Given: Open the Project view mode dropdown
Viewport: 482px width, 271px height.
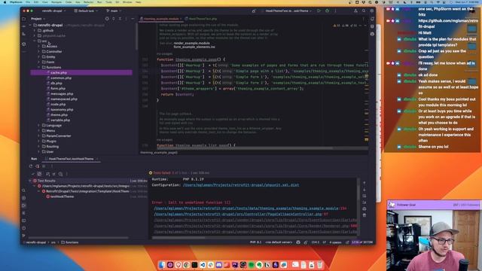Looking at the screenshot, I should point(38,19).
